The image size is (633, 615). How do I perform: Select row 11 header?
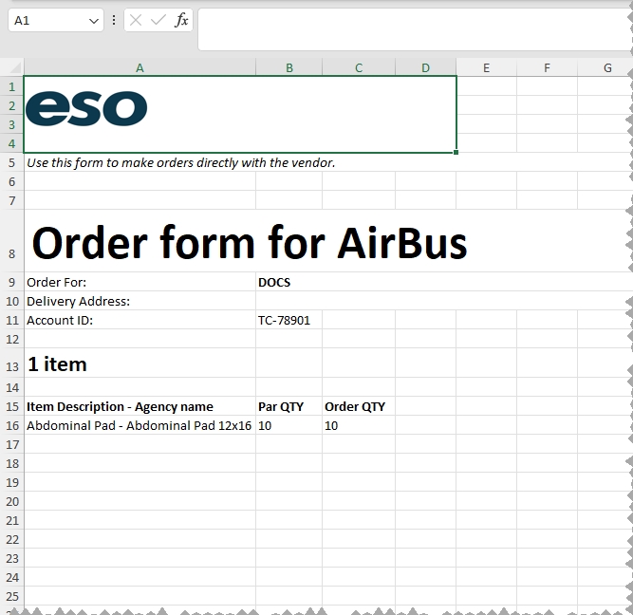[11, 320]
